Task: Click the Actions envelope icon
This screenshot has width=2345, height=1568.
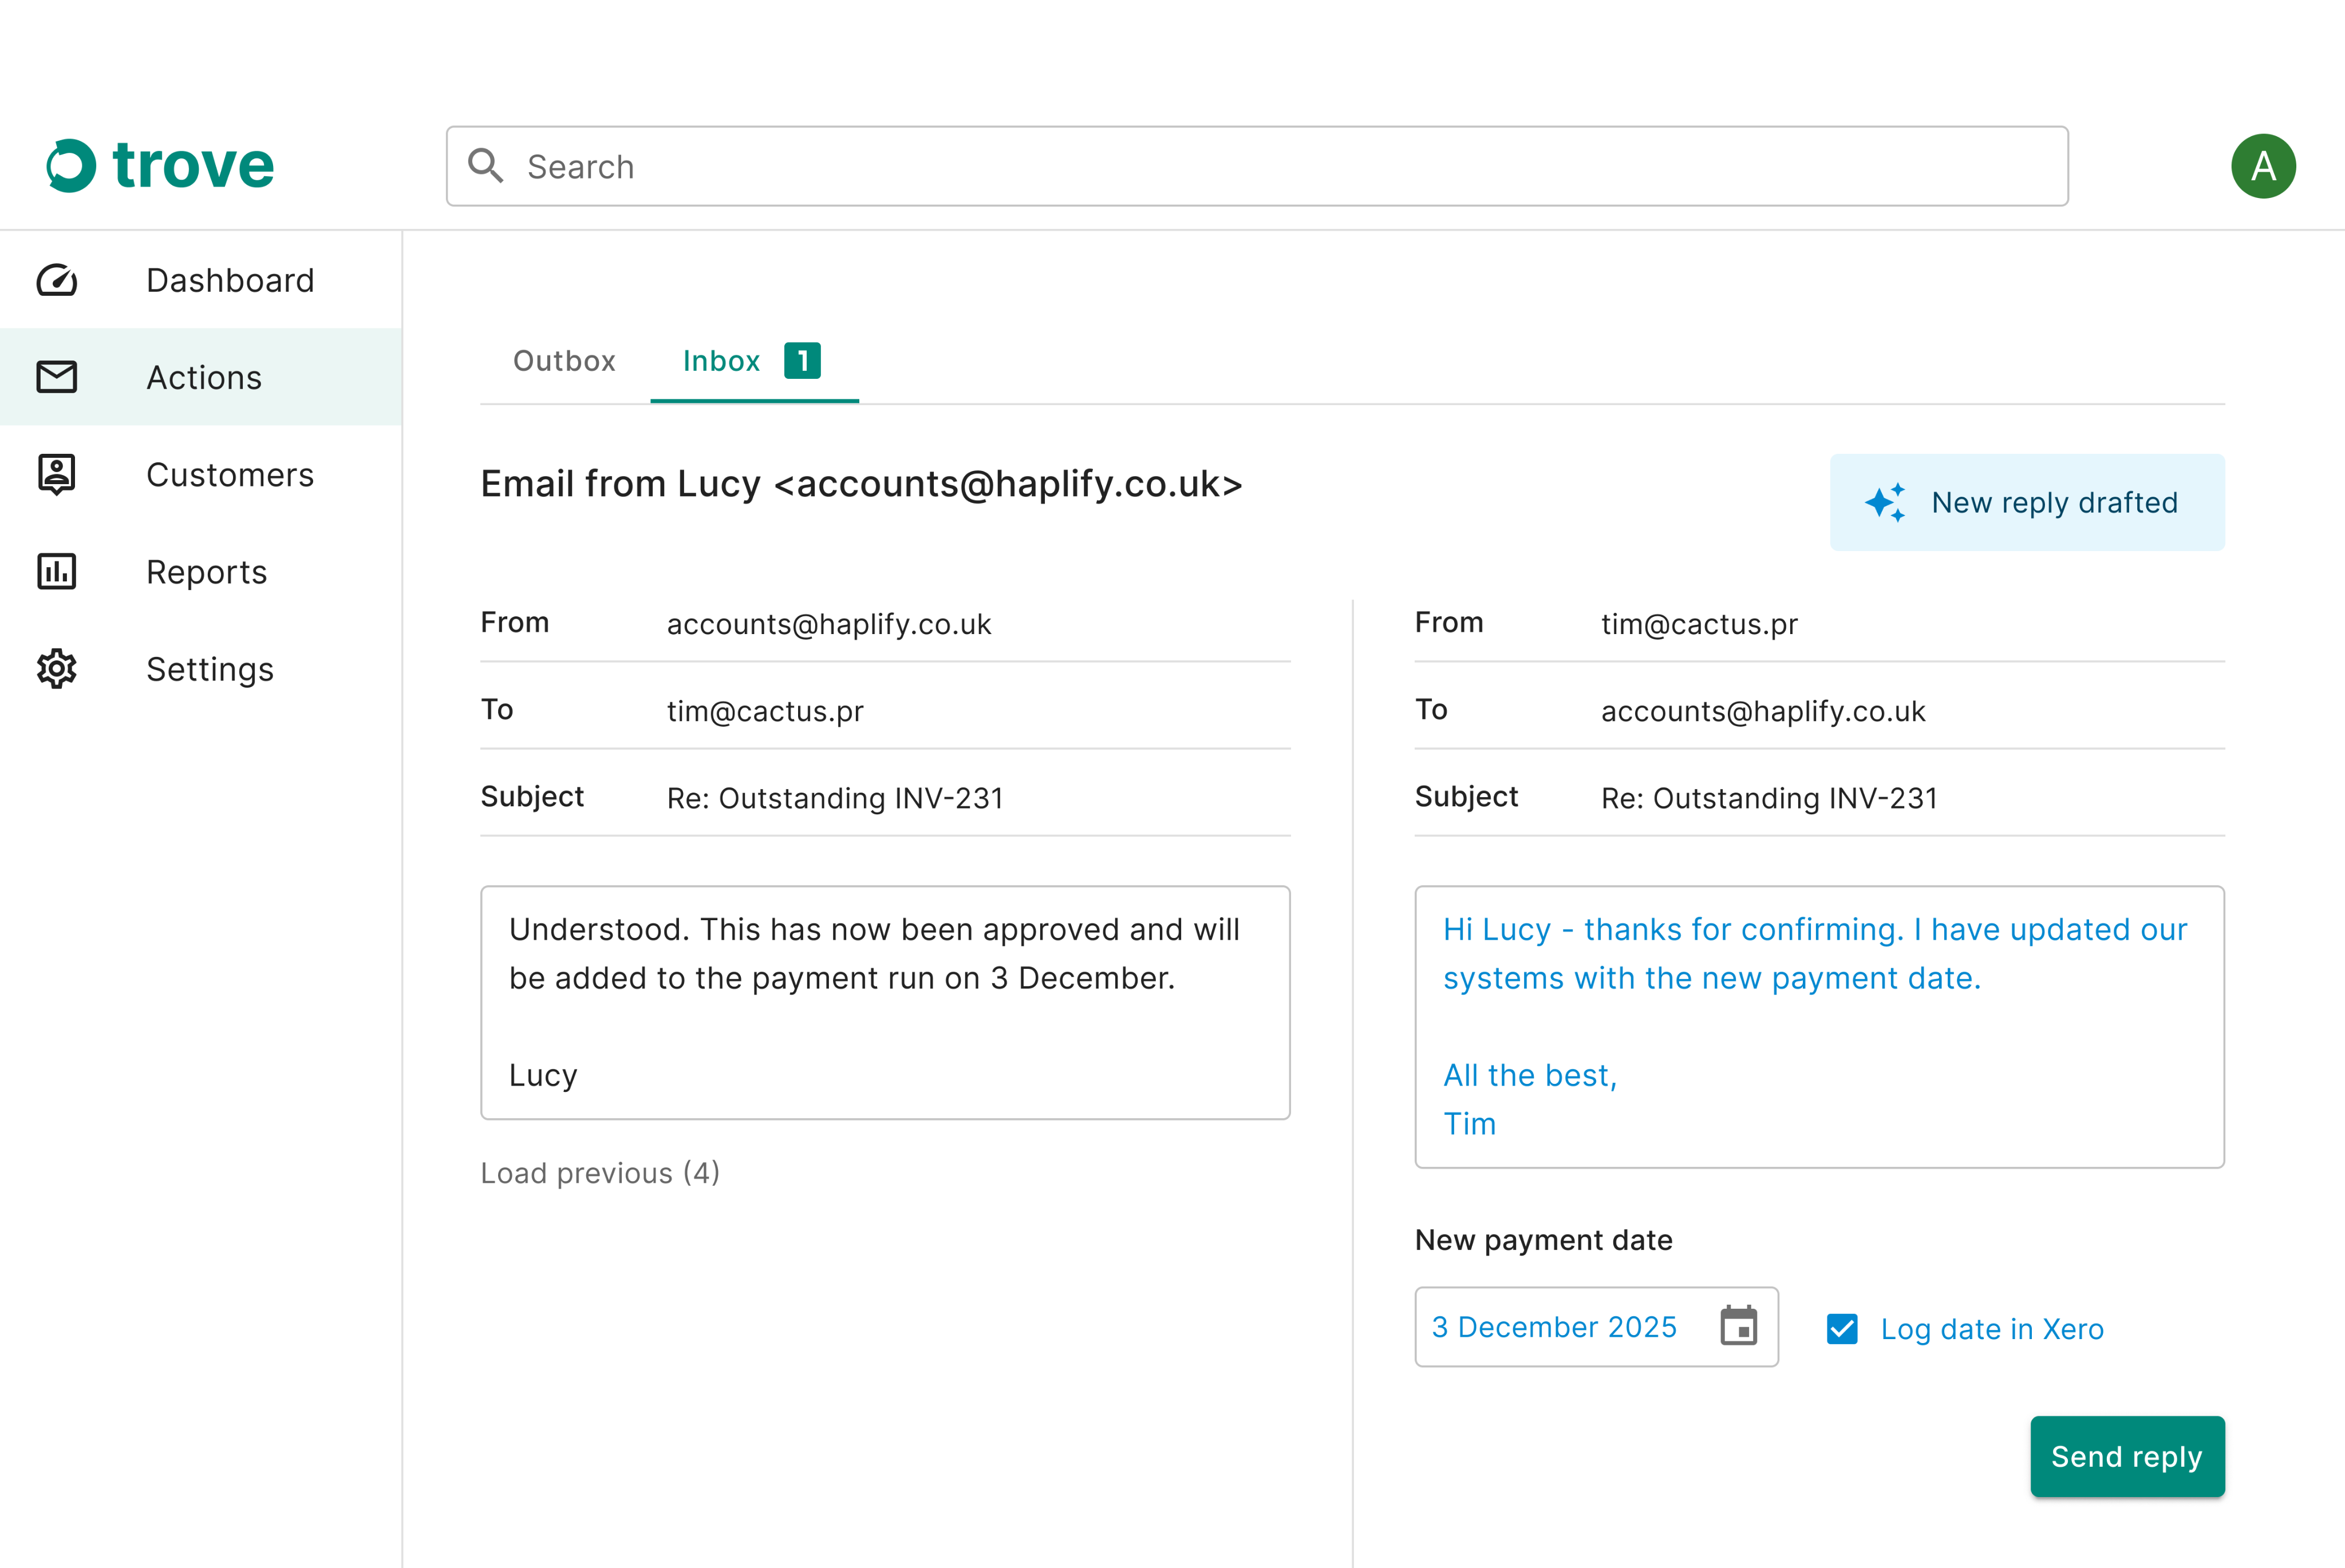Action: point(57,377)
